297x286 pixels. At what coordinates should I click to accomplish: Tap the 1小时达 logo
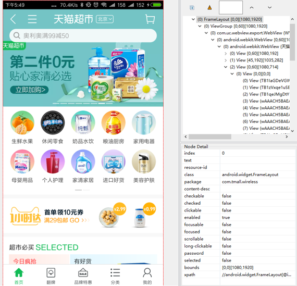25,216
